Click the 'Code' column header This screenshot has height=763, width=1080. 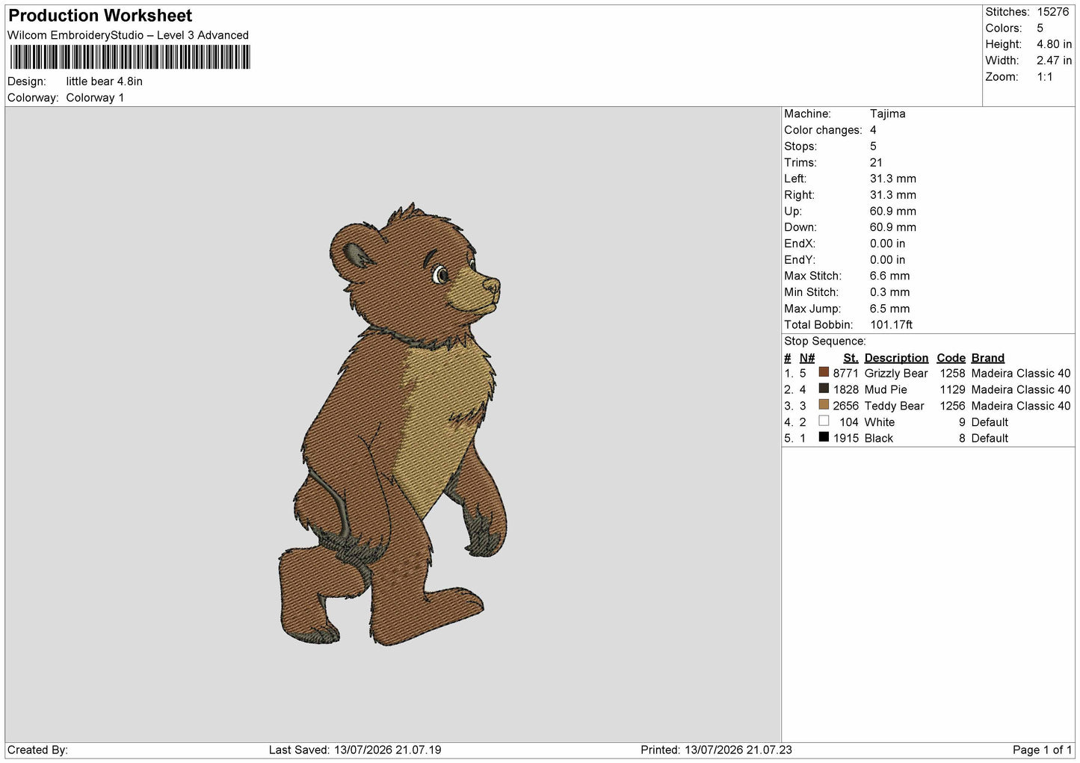[951, 358]
